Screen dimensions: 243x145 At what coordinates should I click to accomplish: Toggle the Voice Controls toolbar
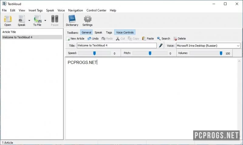(125, 32)
